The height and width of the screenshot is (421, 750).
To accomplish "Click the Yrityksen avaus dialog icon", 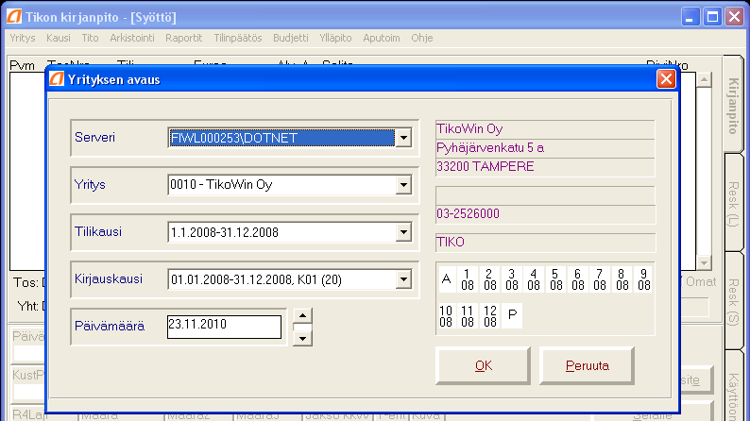I will click(57, 79).
